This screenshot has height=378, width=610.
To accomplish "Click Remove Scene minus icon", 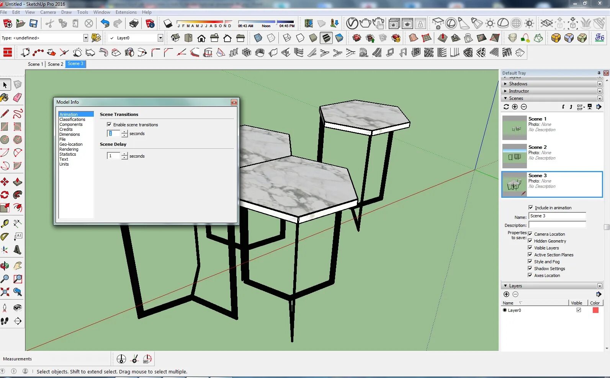I will click(x=524, y=107).
